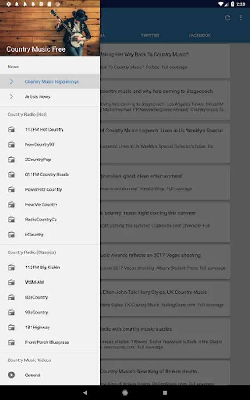The height and width of the screenshot is (400, 250).
Task: Switch to the Twitter tab
Action: (x=150, y=36)
